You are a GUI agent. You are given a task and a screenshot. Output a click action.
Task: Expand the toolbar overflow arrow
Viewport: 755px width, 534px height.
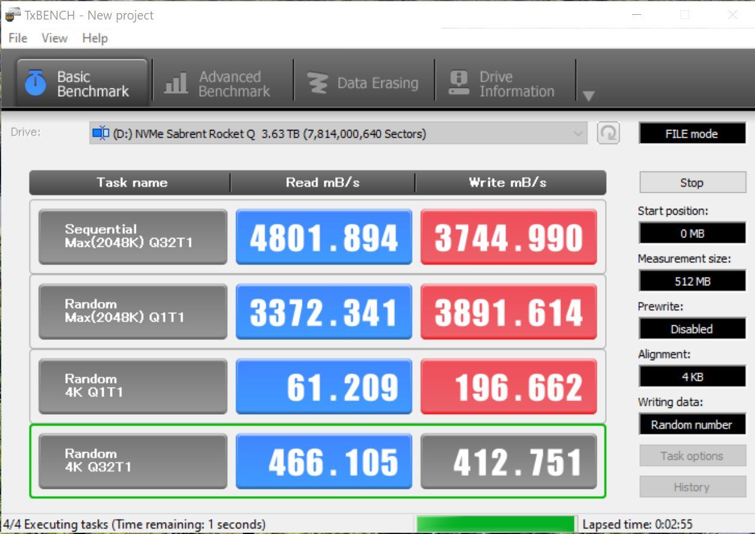[x=588, y=96]
